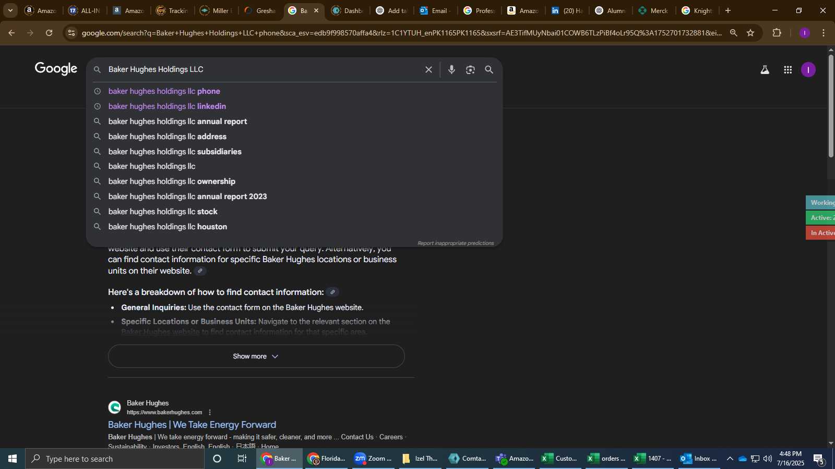Expand AI overview with Show more

[256, 356]
